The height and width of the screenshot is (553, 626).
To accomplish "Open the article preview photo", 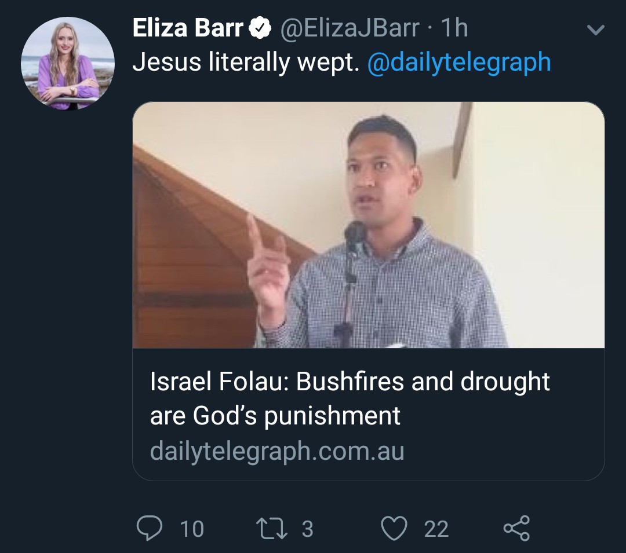I will [369, 225].
